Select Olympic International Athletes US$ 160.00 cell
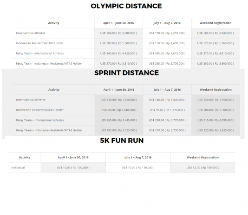The width and height of the screenshot is (248, 215). [118, 33]
